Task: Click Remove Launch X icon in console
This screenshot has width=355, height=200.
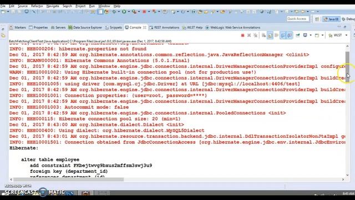Action: pyautogui.click(x=249, y=36)
